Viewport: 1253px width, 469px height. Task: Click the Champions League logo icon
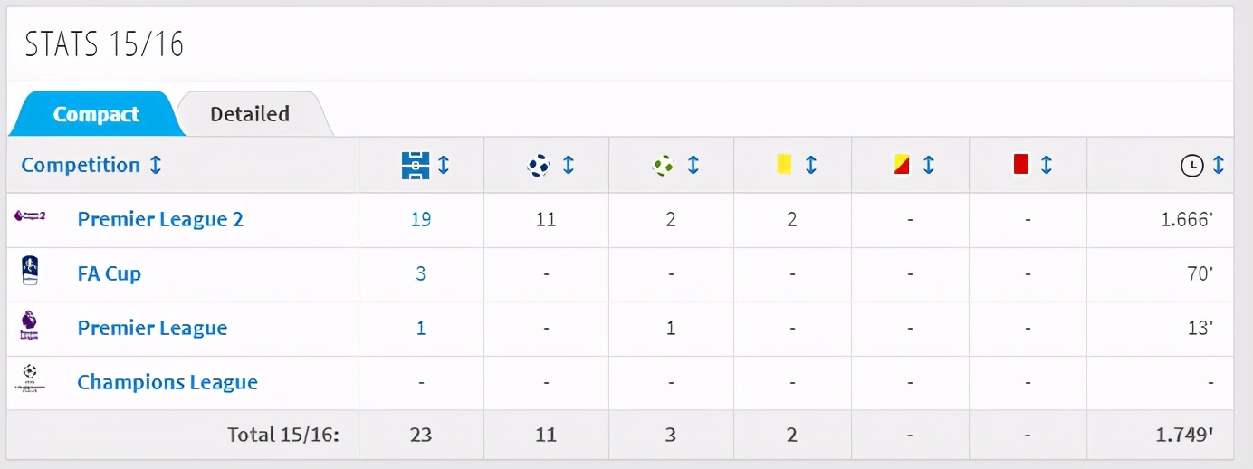coord(30,378)
